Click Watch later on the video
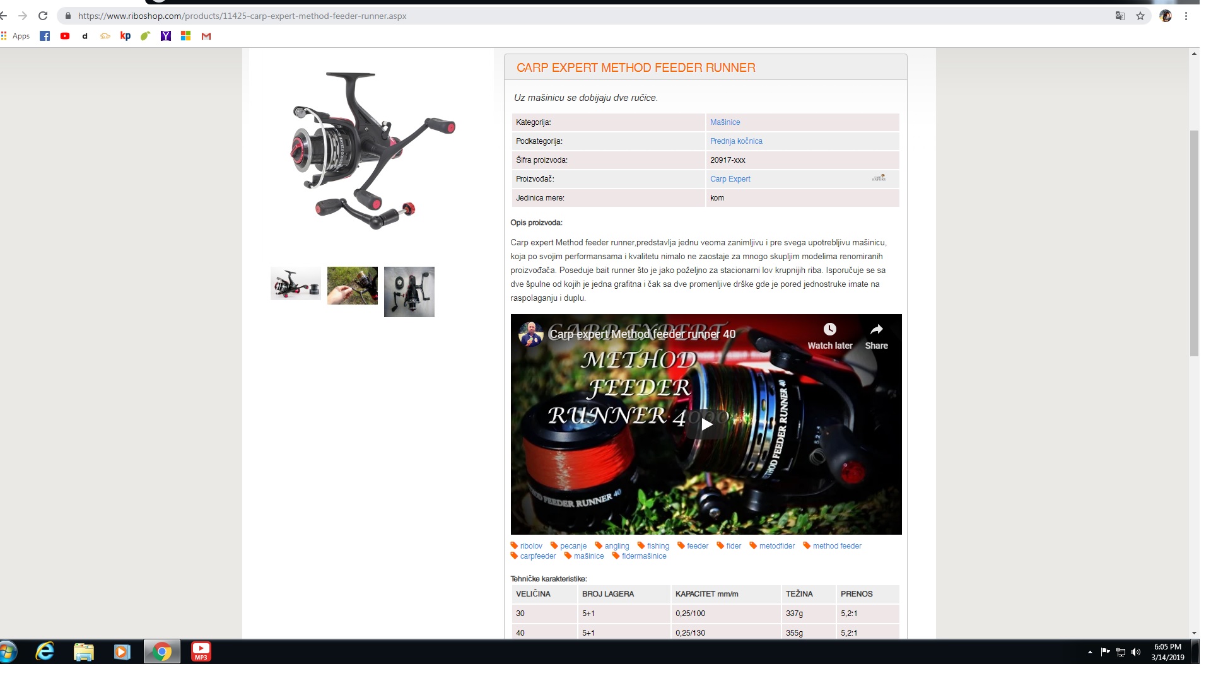 pos(830,337)
